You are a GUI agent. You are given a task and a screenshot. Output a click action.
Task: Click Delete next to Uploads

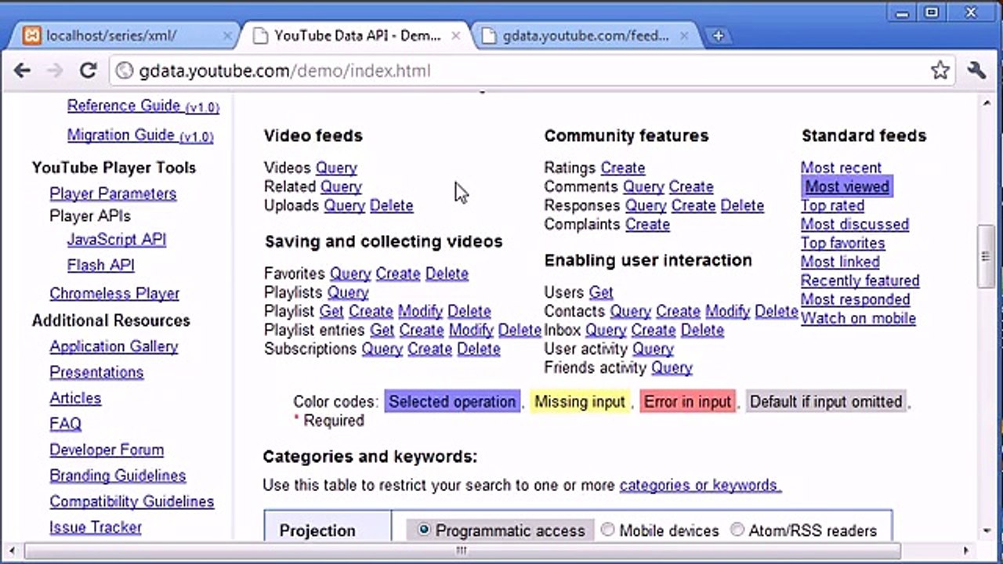pyautogui.click(x=391, y=205)
